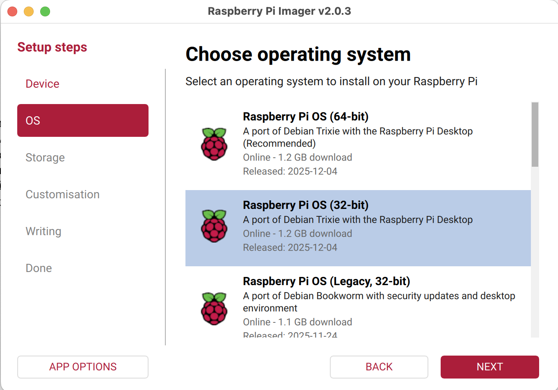
Task: Switch to the Writing step
Action: (x=43, y=231)
